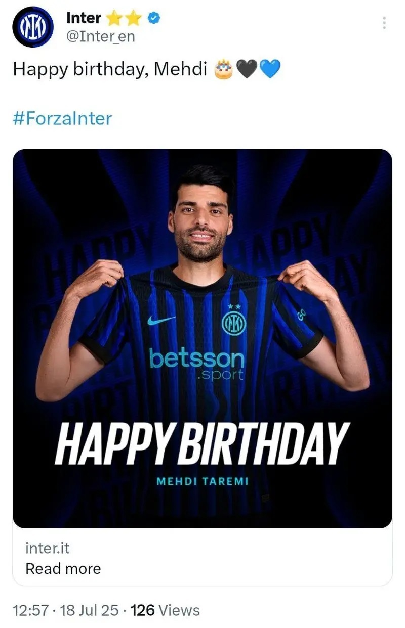Click the Inter crest on the jersey

234,323
